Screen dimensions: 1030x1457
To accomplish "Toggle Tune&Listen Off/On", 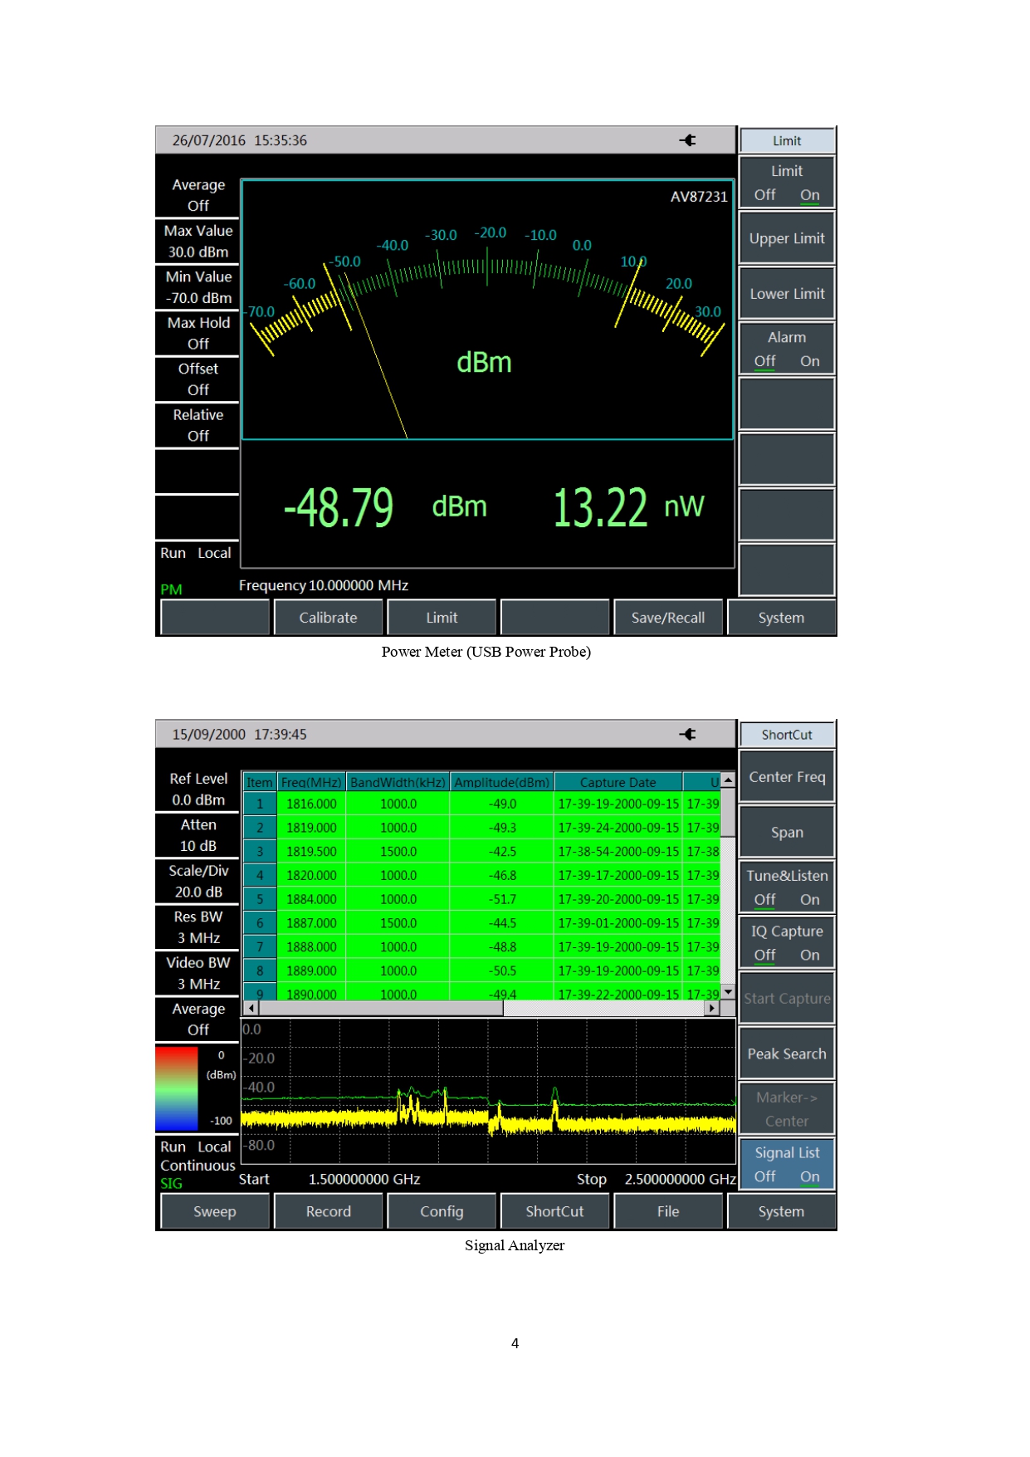I will coord(787,887).
